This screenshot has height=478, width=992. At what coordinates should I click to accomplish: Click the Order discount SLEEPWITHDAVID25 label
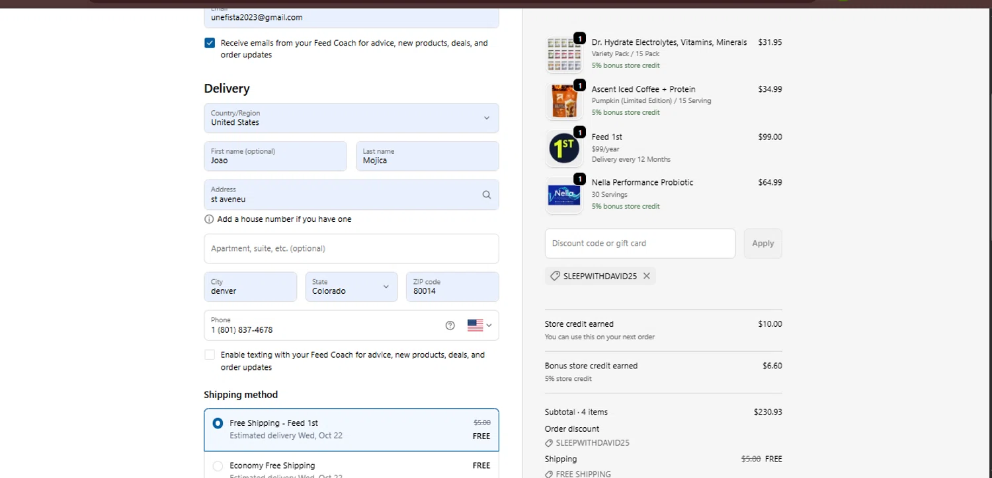pyautogui.click(x=593, y=443)
